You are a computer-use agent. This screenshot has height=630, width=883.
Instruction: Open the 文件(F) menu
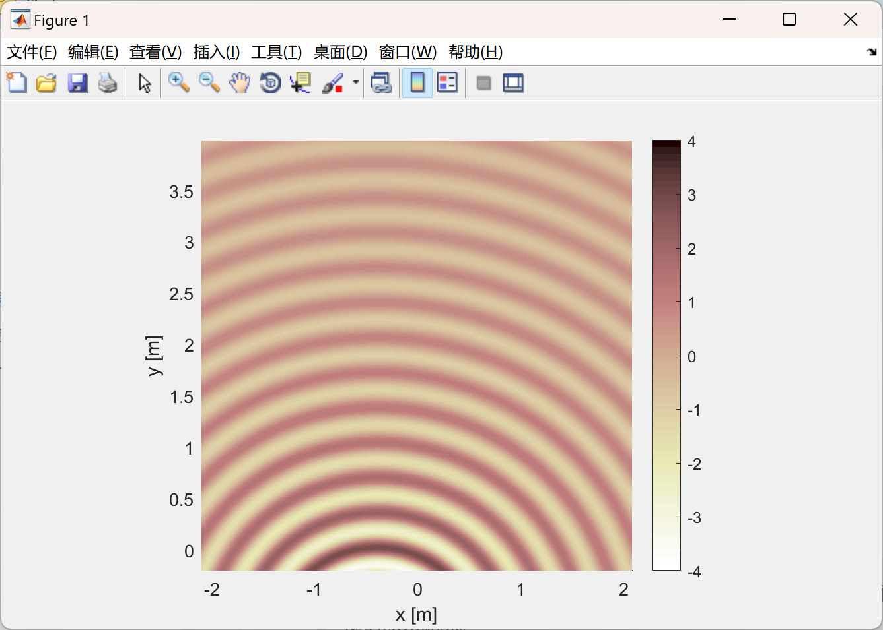[x=32, y=52]
